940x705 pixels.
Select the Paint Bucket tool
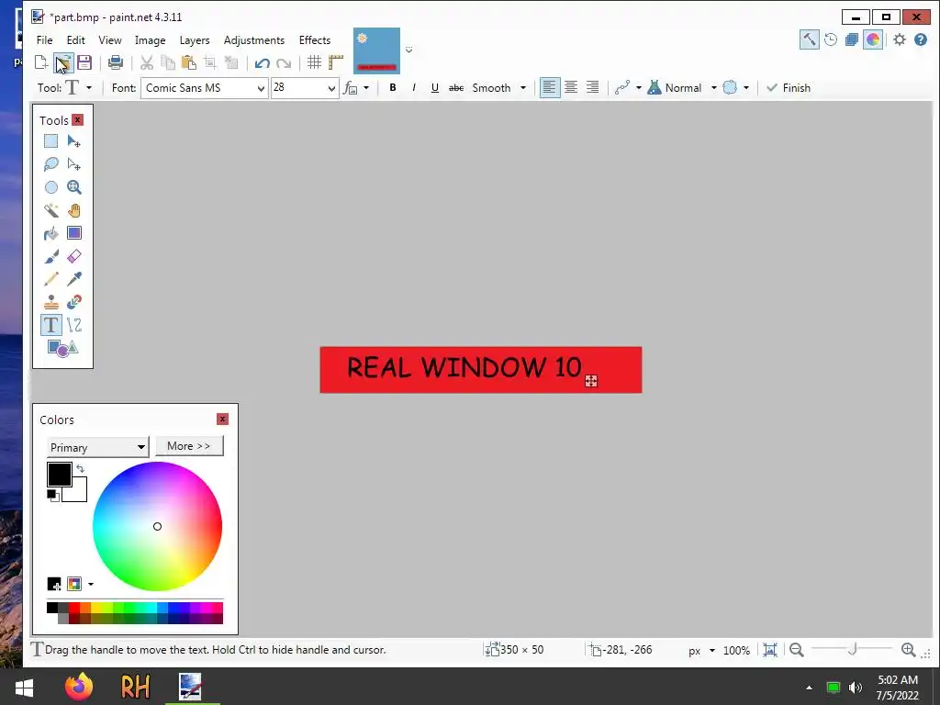[x=51, y=233]
